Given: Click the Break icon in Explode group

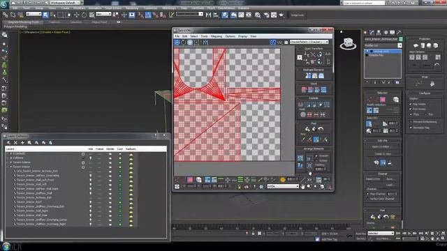Looking at the screenshot, I should tap(301, 105).
